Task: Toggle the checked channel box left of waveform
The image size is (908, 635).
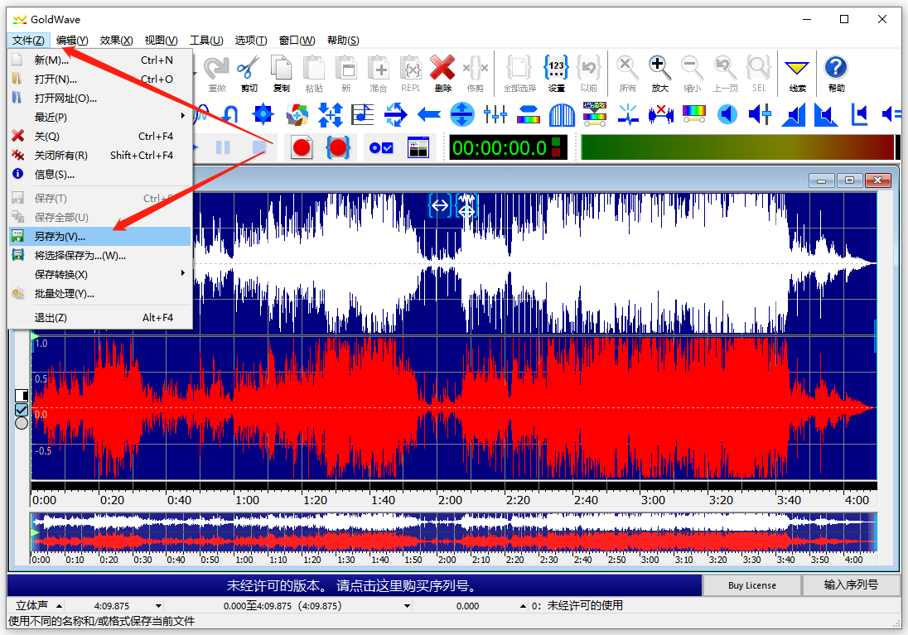Action: tap(22, 410)
